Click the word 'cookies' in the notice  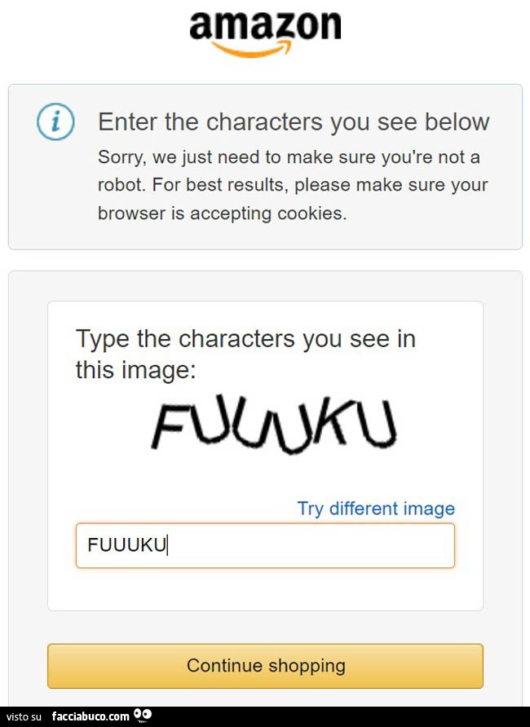(312, 214)
